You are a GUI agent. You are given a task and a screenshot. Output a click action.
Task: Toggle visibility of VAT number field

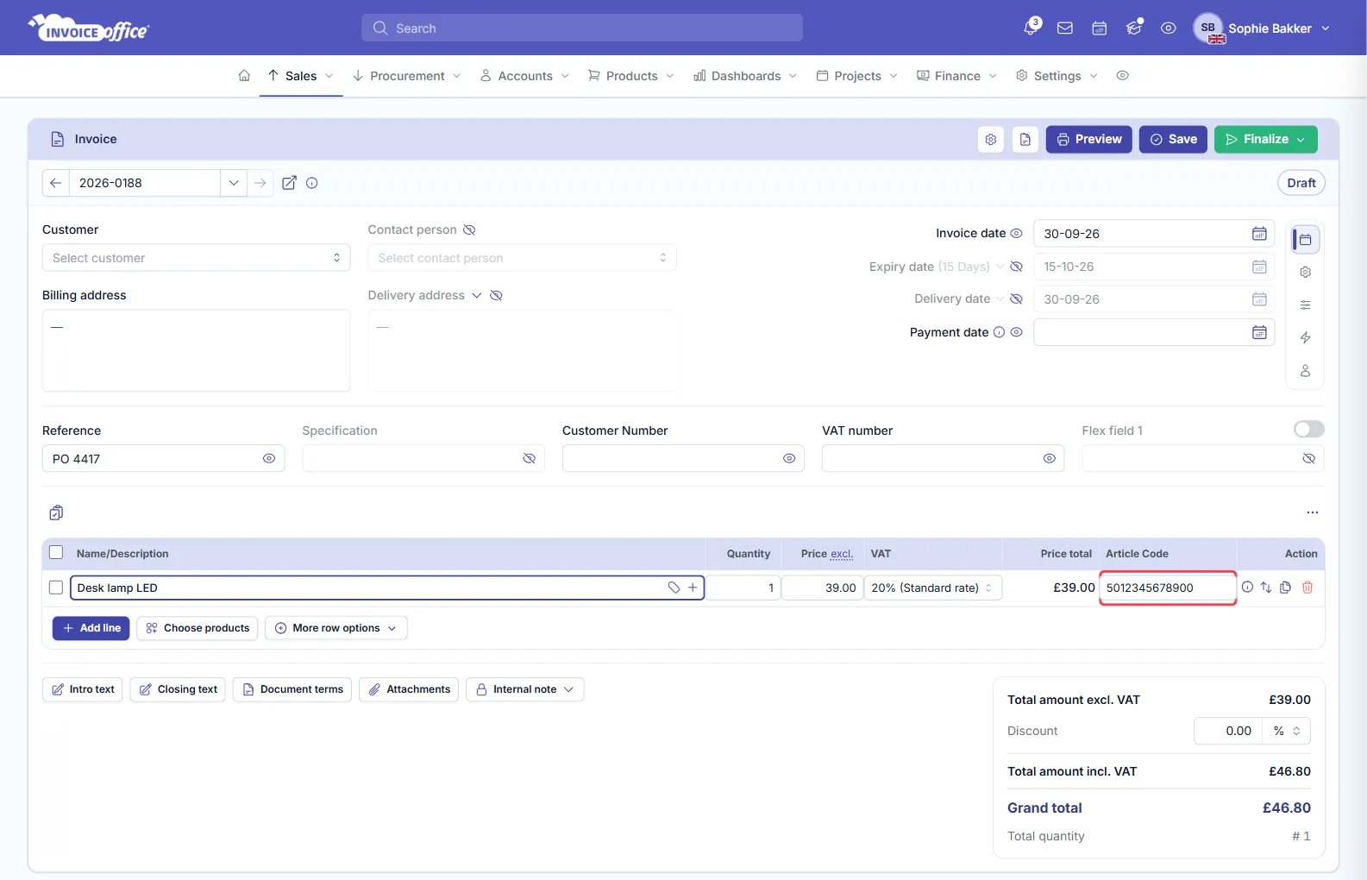[x=1050, y=459]
